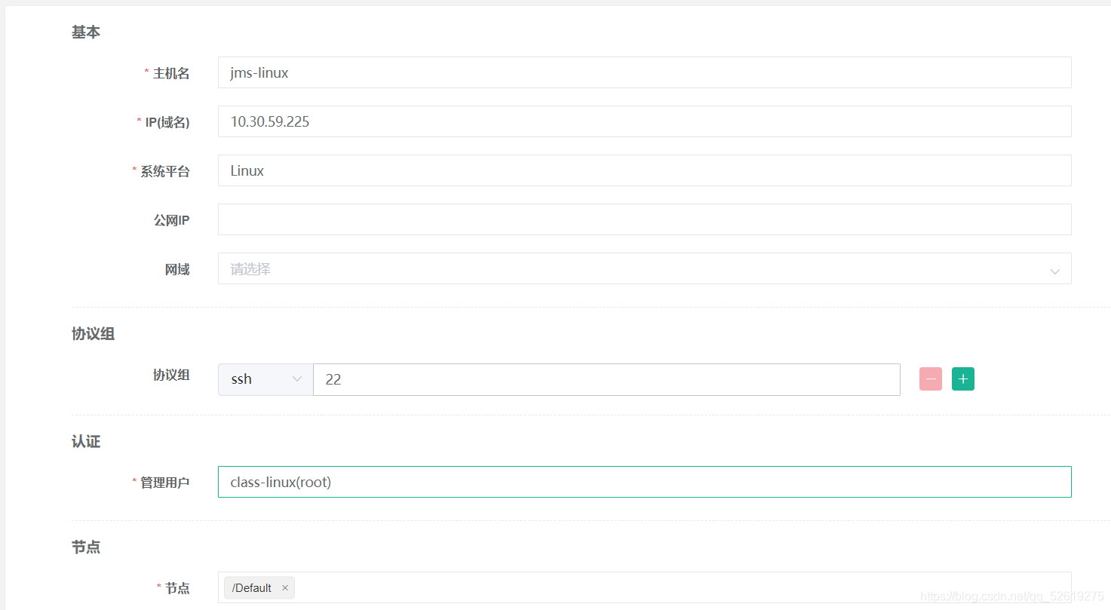1111x610 pixels.
Task: Click the port field showing 22
Action: click(606, 379)
